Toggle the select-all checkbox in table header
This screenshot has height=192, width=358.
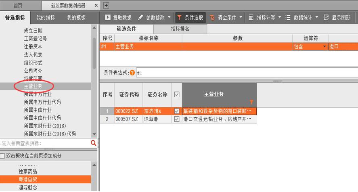[x=176, y=94]
